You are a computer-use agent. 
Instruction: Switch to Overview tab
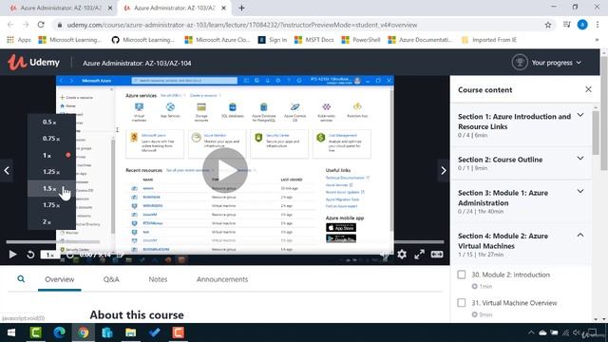59,279
